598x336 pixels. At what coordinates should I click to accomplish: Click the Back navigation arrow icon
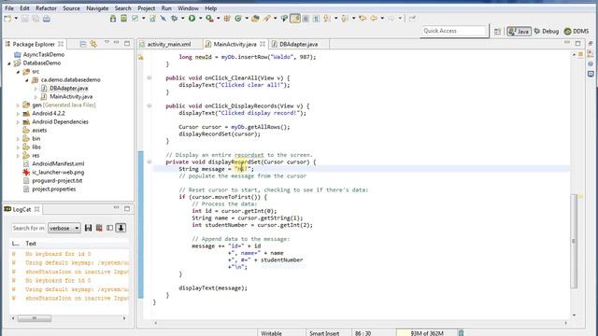(374, 19)
